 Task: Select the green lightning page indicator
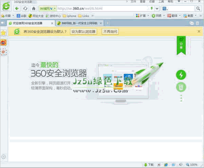click(x=181, y=75)
